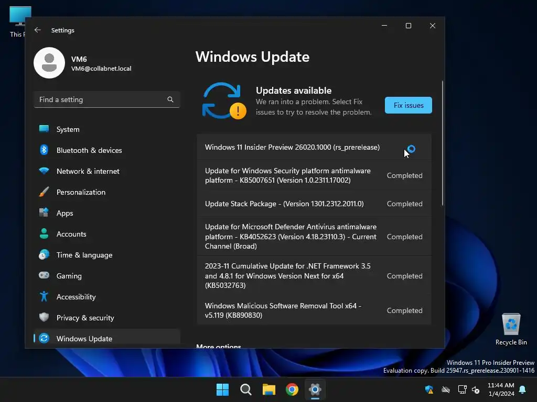This screenshot has width=537, height=402.
Task: Click the Apps icon in the sidebar
Action: point(44,213)
